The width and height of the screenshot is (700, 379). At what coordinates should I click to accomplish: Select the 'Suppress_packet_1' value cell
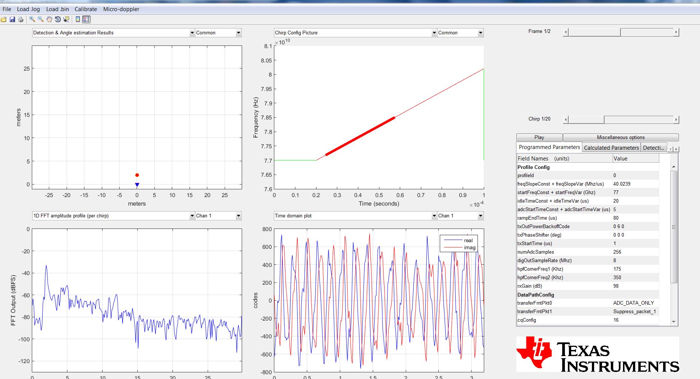pyautogui.click(x=636, y=312)
